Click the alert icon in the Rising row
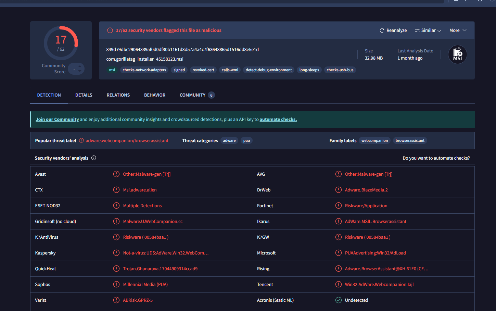Screen dimensions: 496x311 point(339,269)
